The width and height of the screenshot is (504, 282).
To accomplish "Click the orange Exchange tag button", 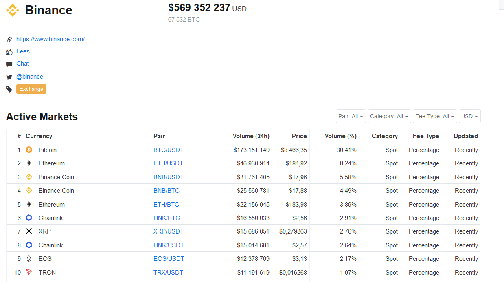I will click(x=31, y=89).
